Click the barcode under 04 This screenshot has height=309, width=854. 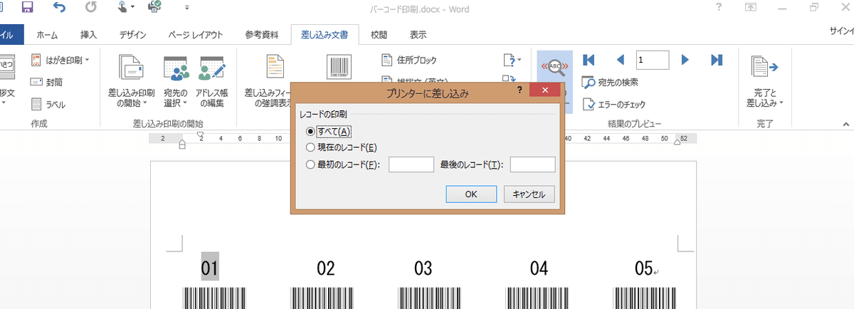[536, 298]
